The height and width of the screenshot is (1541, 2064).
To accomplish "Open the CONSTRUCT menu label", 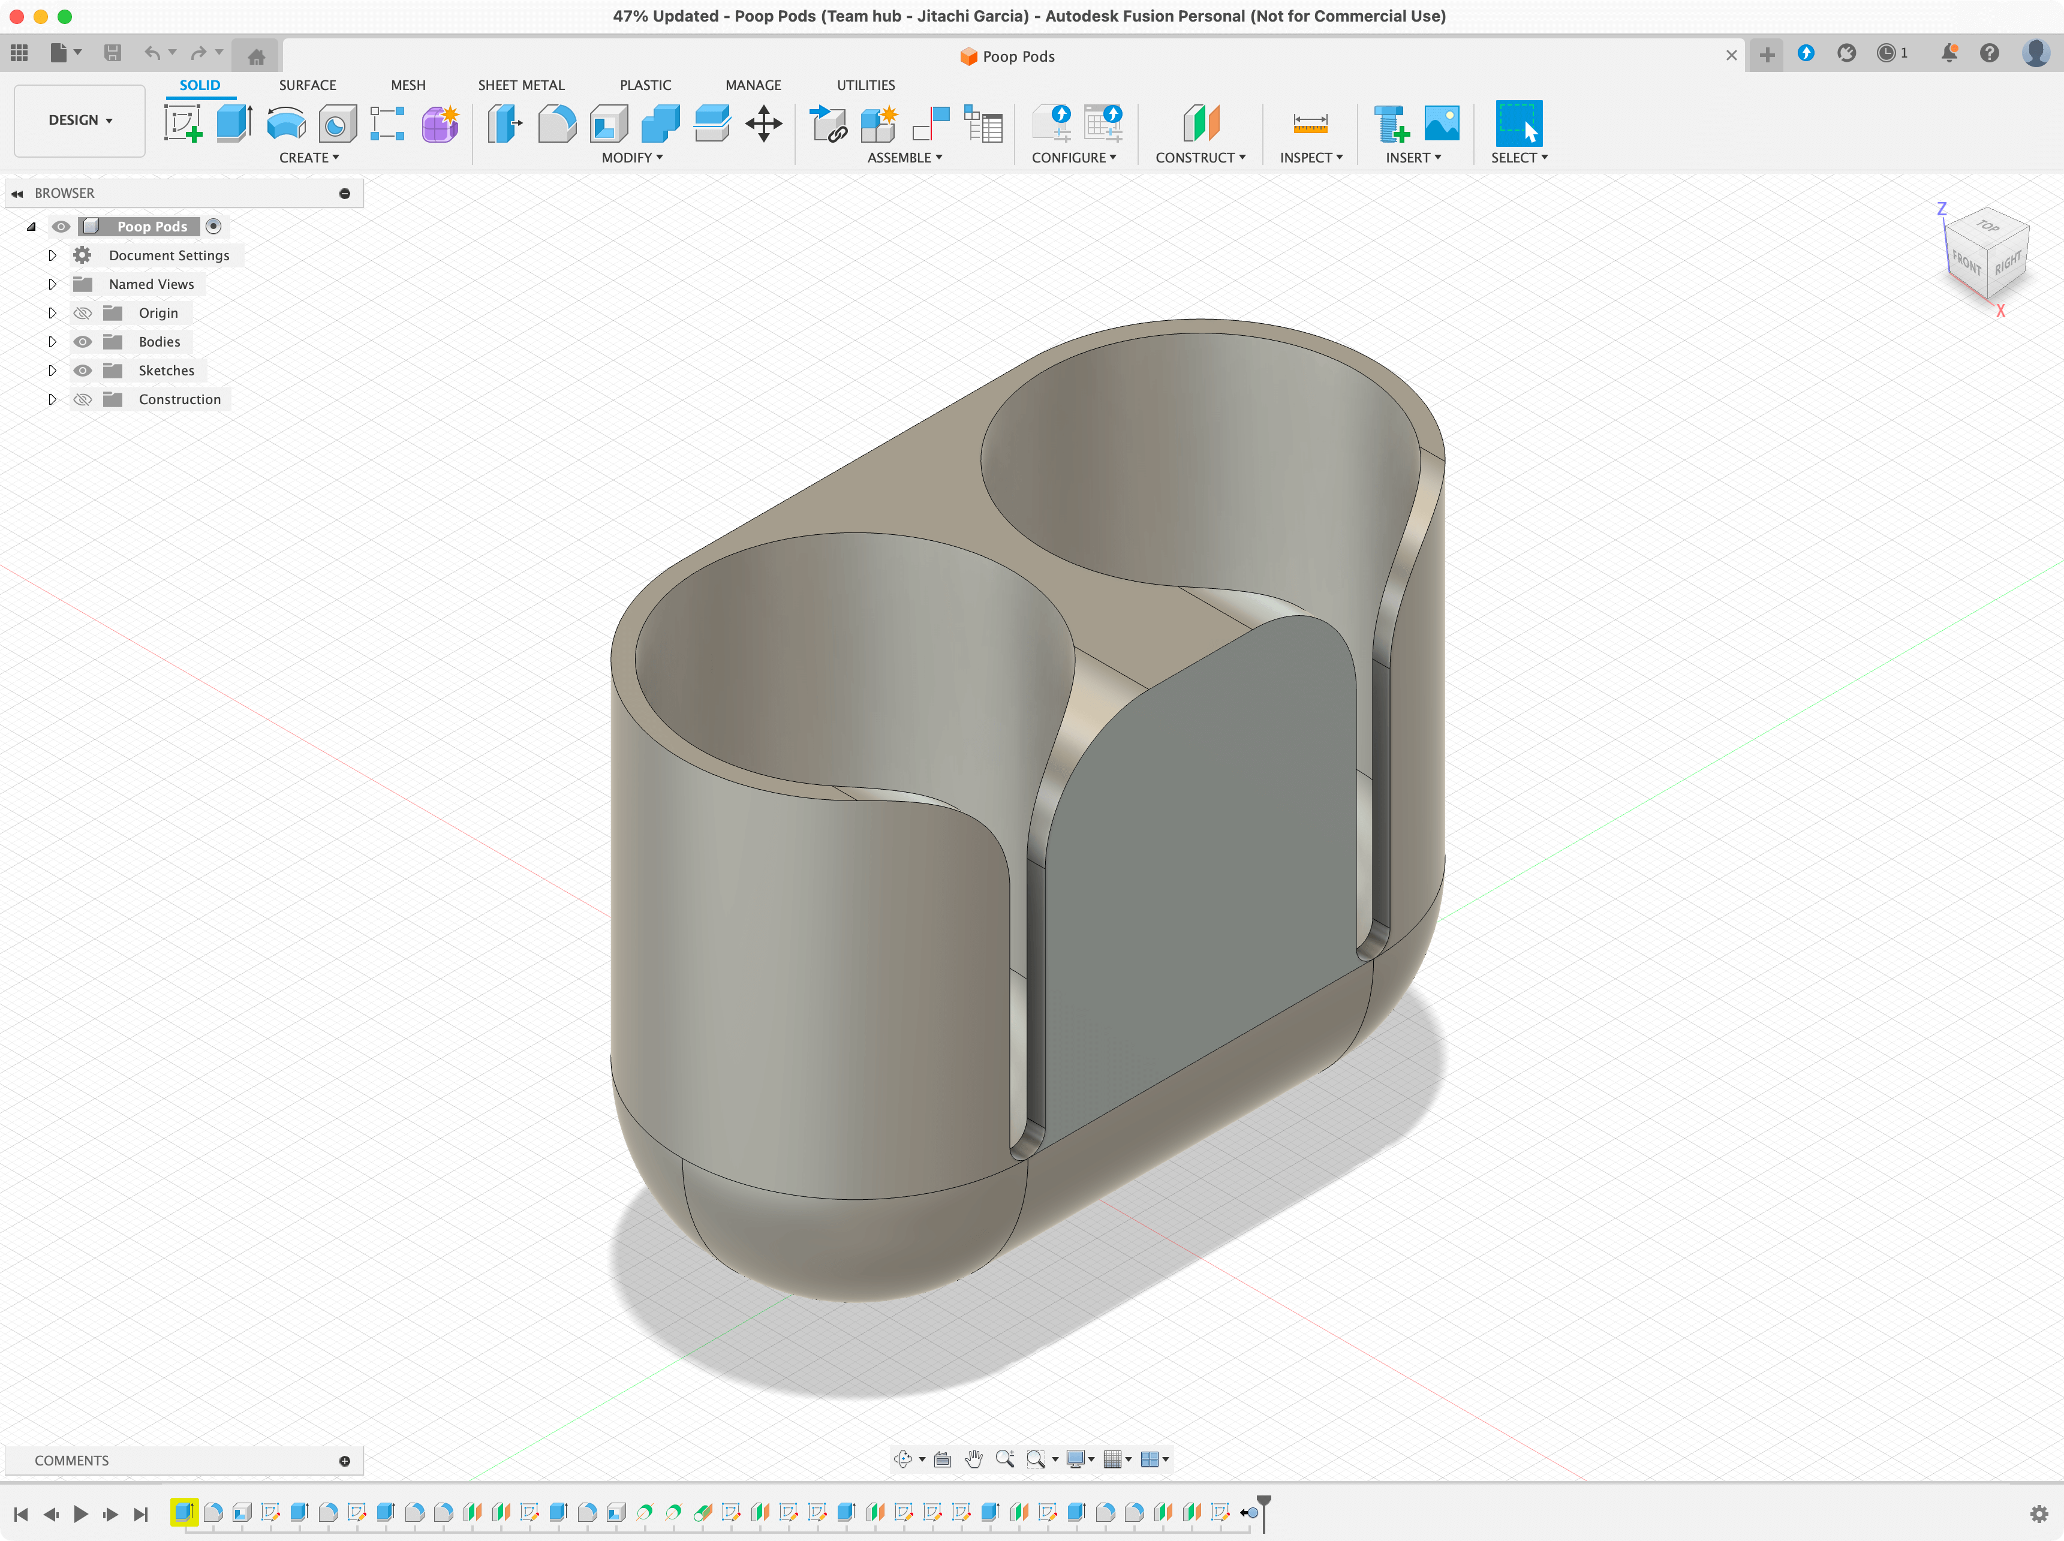I will point(1199,158).
